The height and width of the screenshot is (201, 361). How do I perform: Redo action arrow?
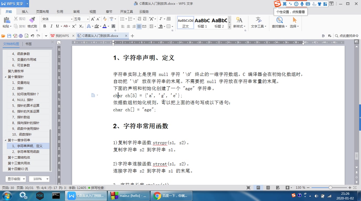coord(39,36)
